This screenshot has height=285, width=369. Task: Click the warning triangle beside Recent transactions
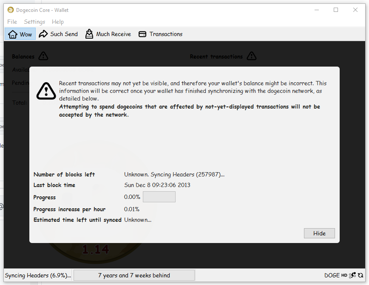click(251, 56)
